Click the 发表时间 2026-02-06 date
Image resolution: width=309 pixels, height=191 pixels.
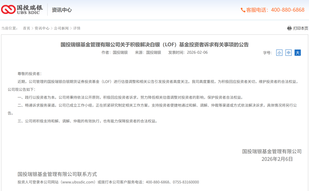197,53
